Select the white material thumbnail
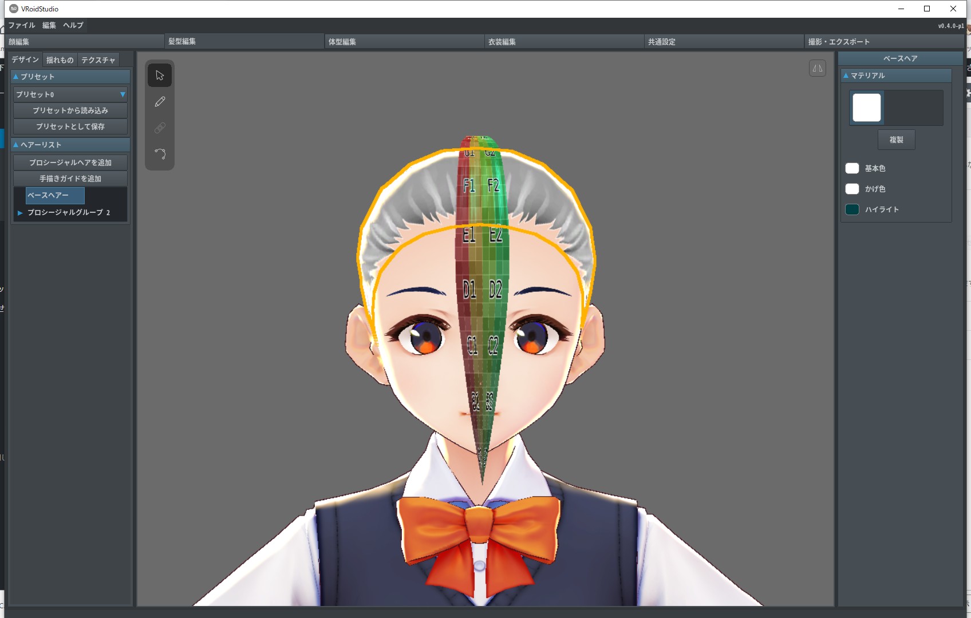 coord(866,108)
